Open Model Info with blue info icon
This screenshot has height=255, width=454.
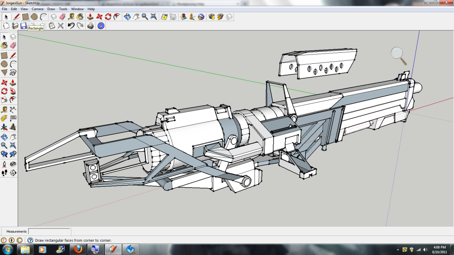pos(101,26)
